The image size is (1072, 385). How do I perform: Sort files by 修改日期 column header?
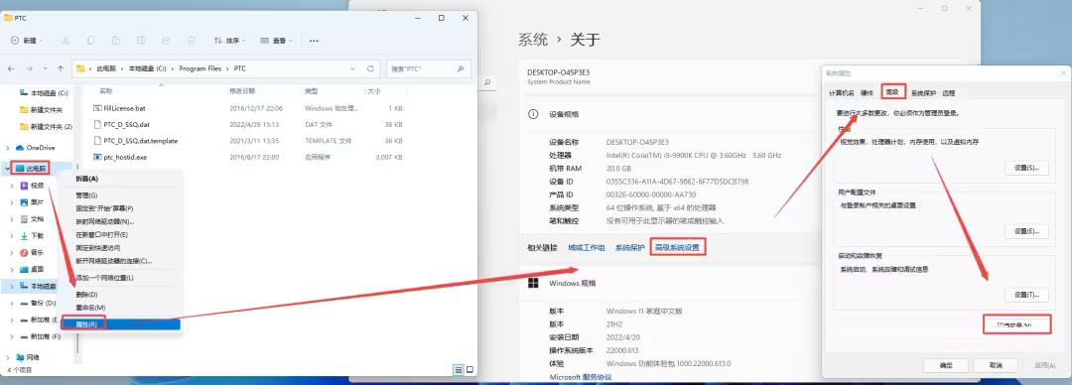coord(243,91)
